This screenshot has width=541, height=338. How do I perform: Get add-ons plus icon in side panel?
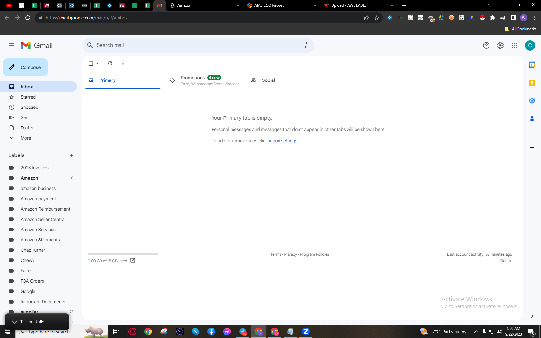pyautogui.click(x=532, y=147)
